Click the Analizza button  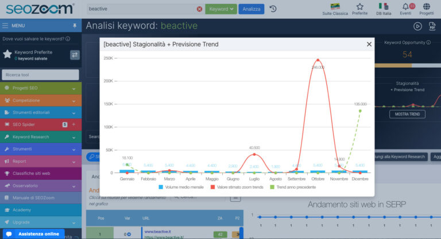point(251,9)
